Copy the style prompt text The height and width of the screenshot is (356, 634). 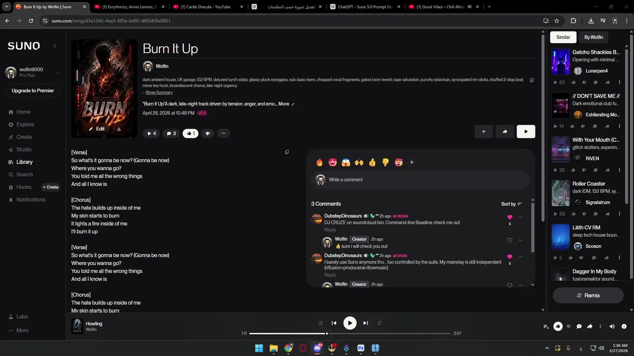tap(532, 80)
